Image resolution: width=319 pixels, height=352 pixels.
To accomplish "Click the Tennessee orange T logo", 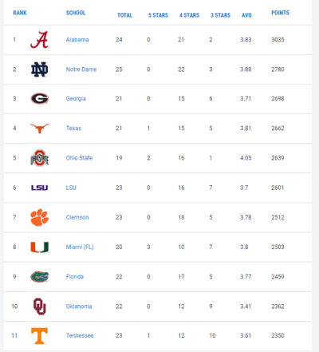I will 39,336.
